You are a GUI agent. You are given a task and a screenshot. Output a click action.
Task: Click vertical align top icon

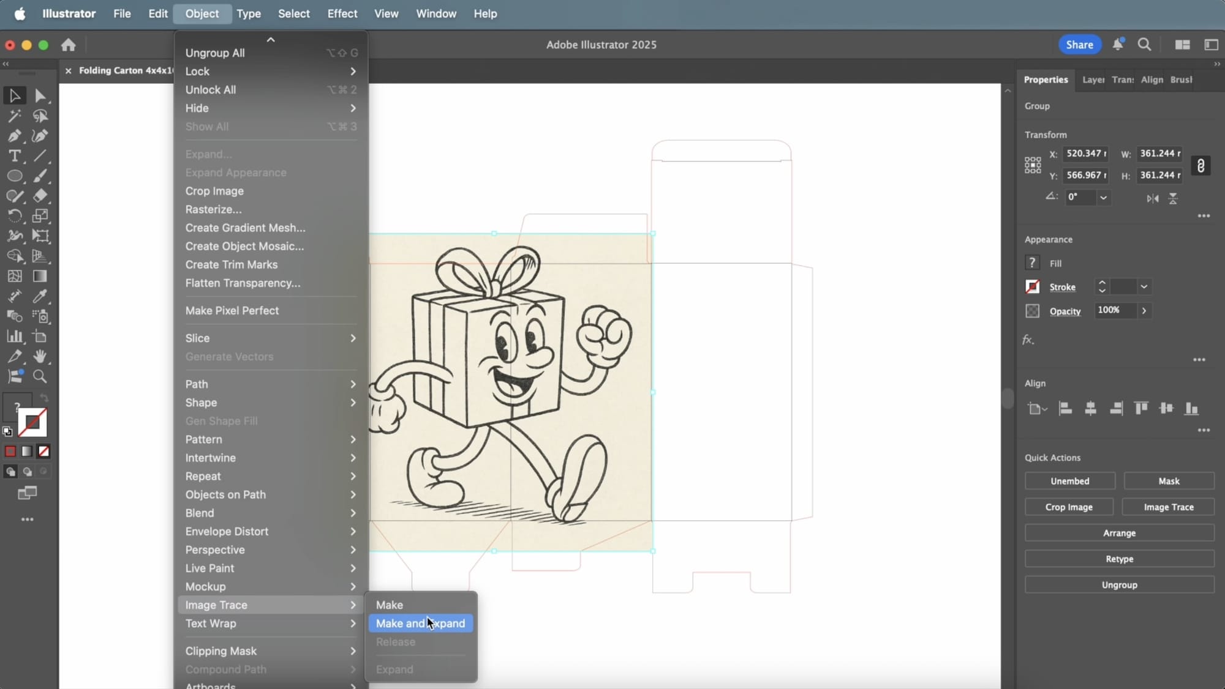click(x=1140, y=409)
